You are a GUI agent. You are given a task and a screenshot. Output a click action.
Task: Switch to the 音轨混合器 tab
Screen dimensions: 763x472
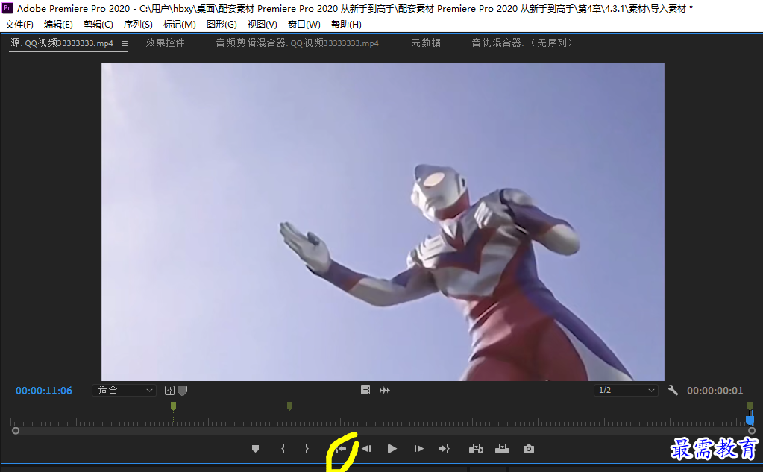[x=522, y=43]
